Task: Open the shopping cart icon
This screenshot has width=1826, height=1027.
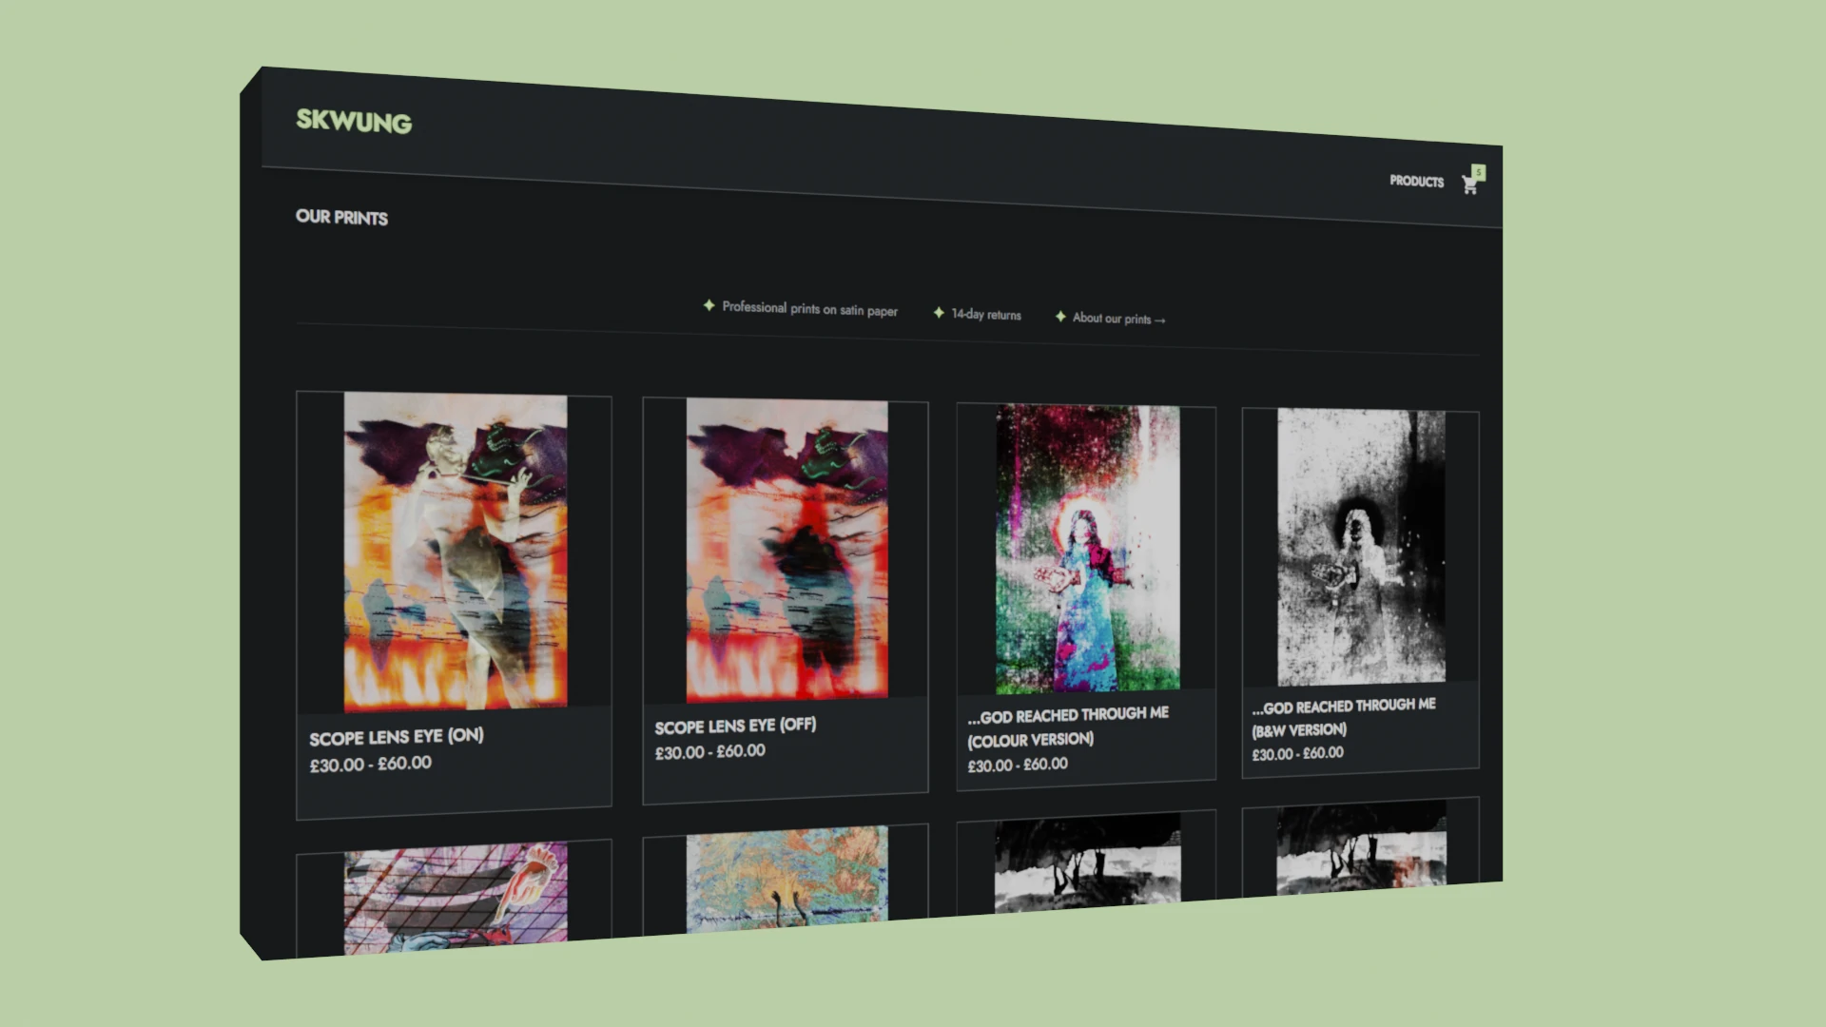Action: pyautogui.click(x=1469, y=185)
